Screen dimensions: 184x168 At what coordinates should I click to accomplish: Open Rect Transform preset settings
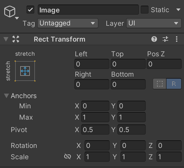point(165,39)
